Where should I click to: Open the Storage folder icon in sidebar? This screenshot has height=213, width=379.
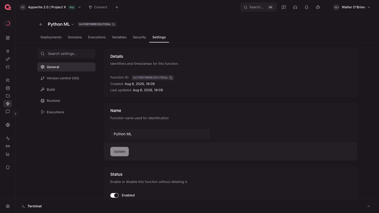tap(8, 96)
